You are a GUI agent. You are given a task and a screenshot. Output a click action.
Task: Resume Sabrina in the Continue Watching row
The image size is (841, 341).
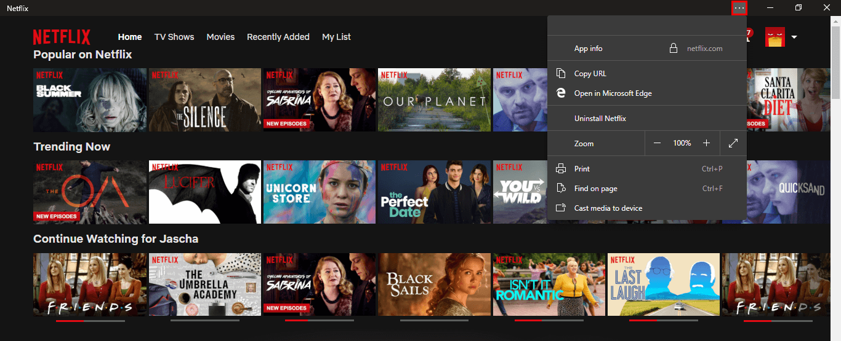click(320, 284)
